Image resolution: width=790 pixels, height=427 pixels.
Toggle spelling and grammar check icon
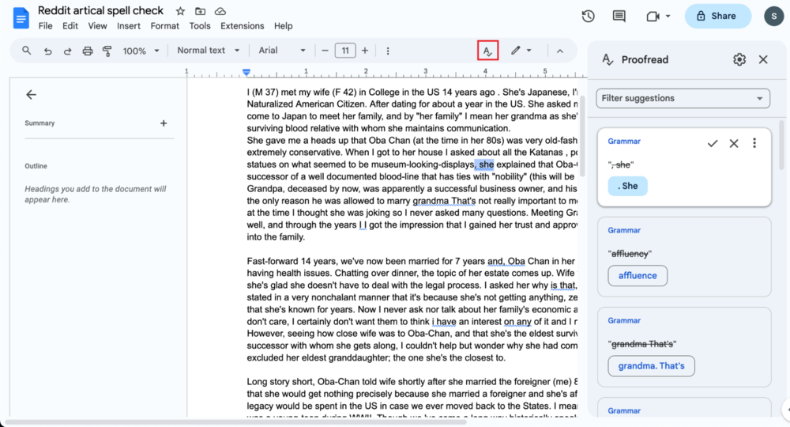(x=487, y=51)
